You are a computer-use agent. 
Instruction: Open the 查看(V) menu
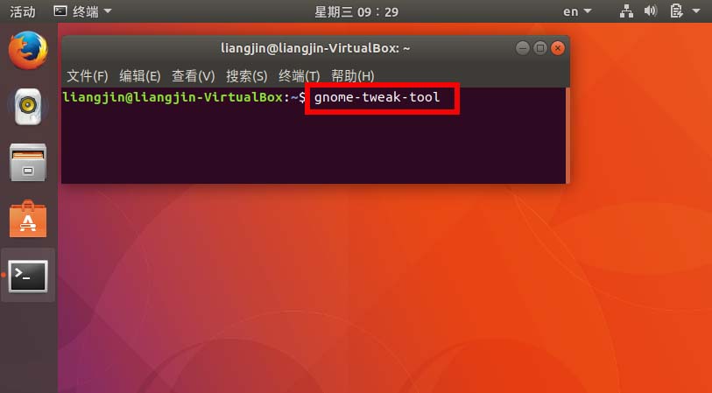click(193, 76)
